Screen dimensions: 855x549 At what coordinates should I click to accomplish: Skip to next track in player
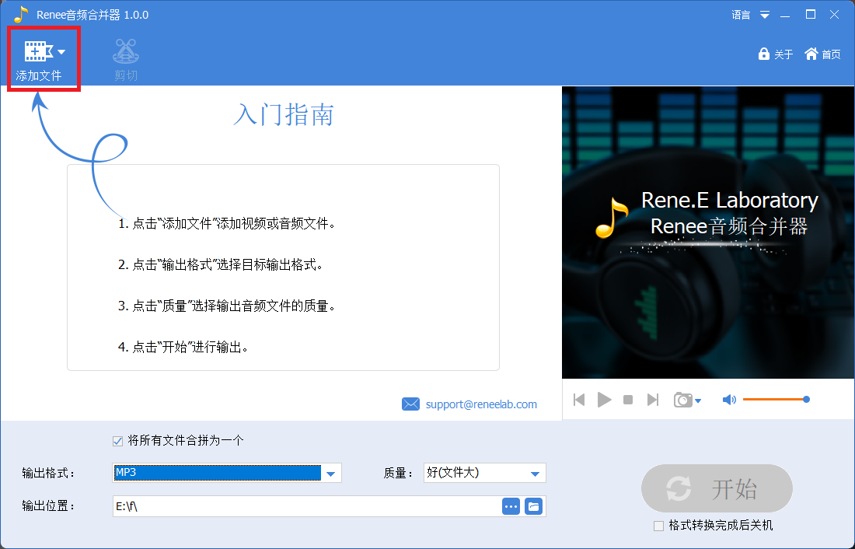653,400
